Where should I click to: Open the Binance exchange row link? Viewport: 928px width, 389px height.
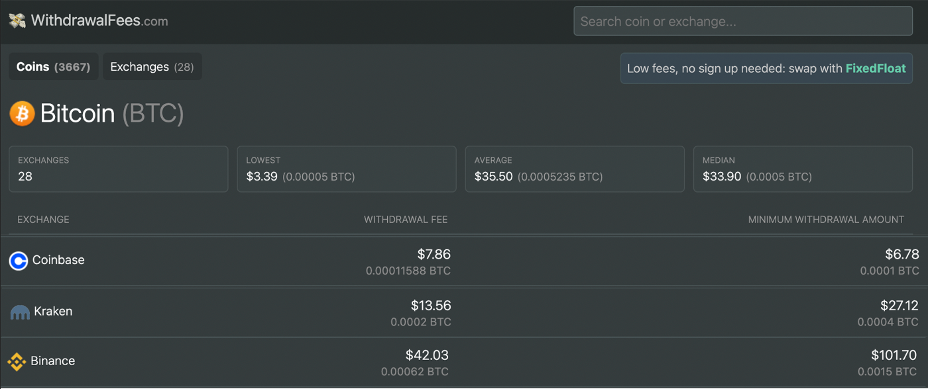coord(52,361)
